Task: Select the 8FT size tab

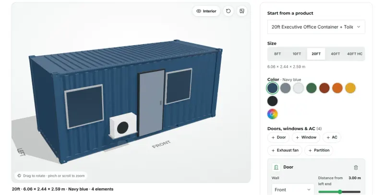Action: click(x=277, y=54)
